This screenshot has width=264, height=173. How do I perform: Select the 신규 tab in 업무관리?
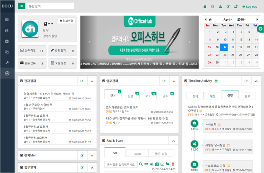point(113,95)
